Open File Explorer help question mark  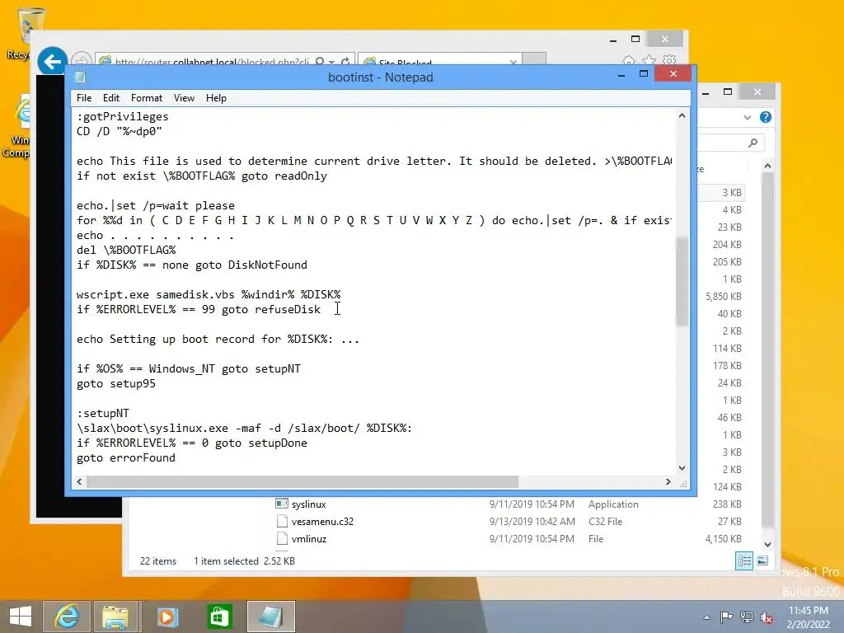point(766,117)
